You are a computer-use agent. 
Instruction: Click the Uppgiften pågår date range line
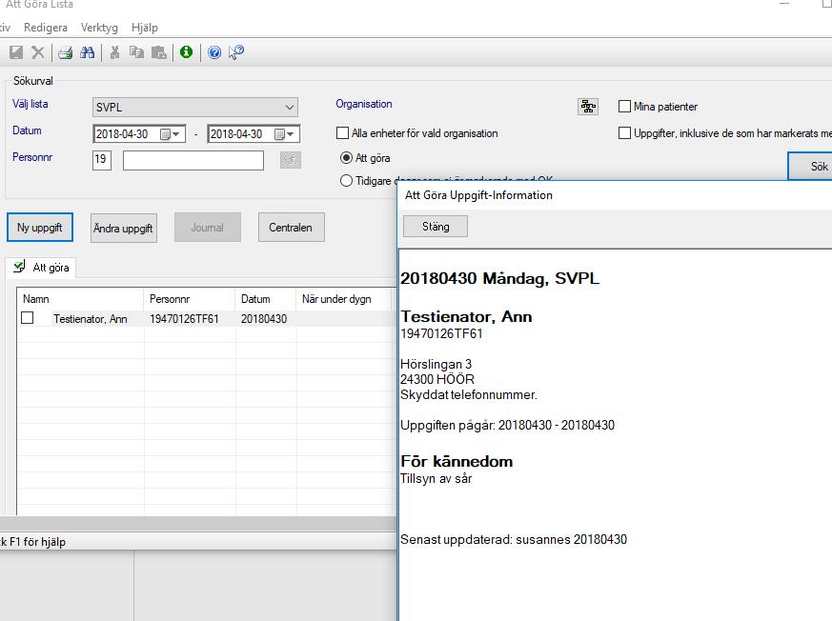tap(508, 426)
